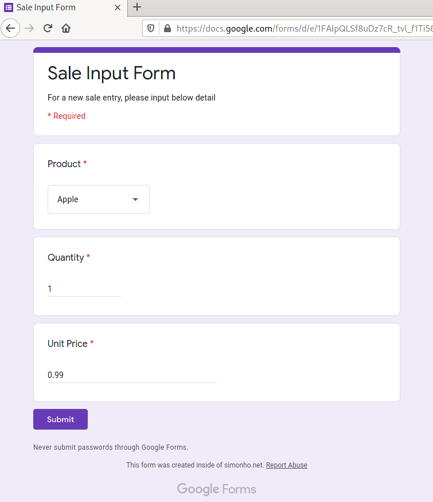Viewport: 433px width, 502px height.
Task: Click the Sale Input Form tab favicon
Action: click(x=8, y=7)
